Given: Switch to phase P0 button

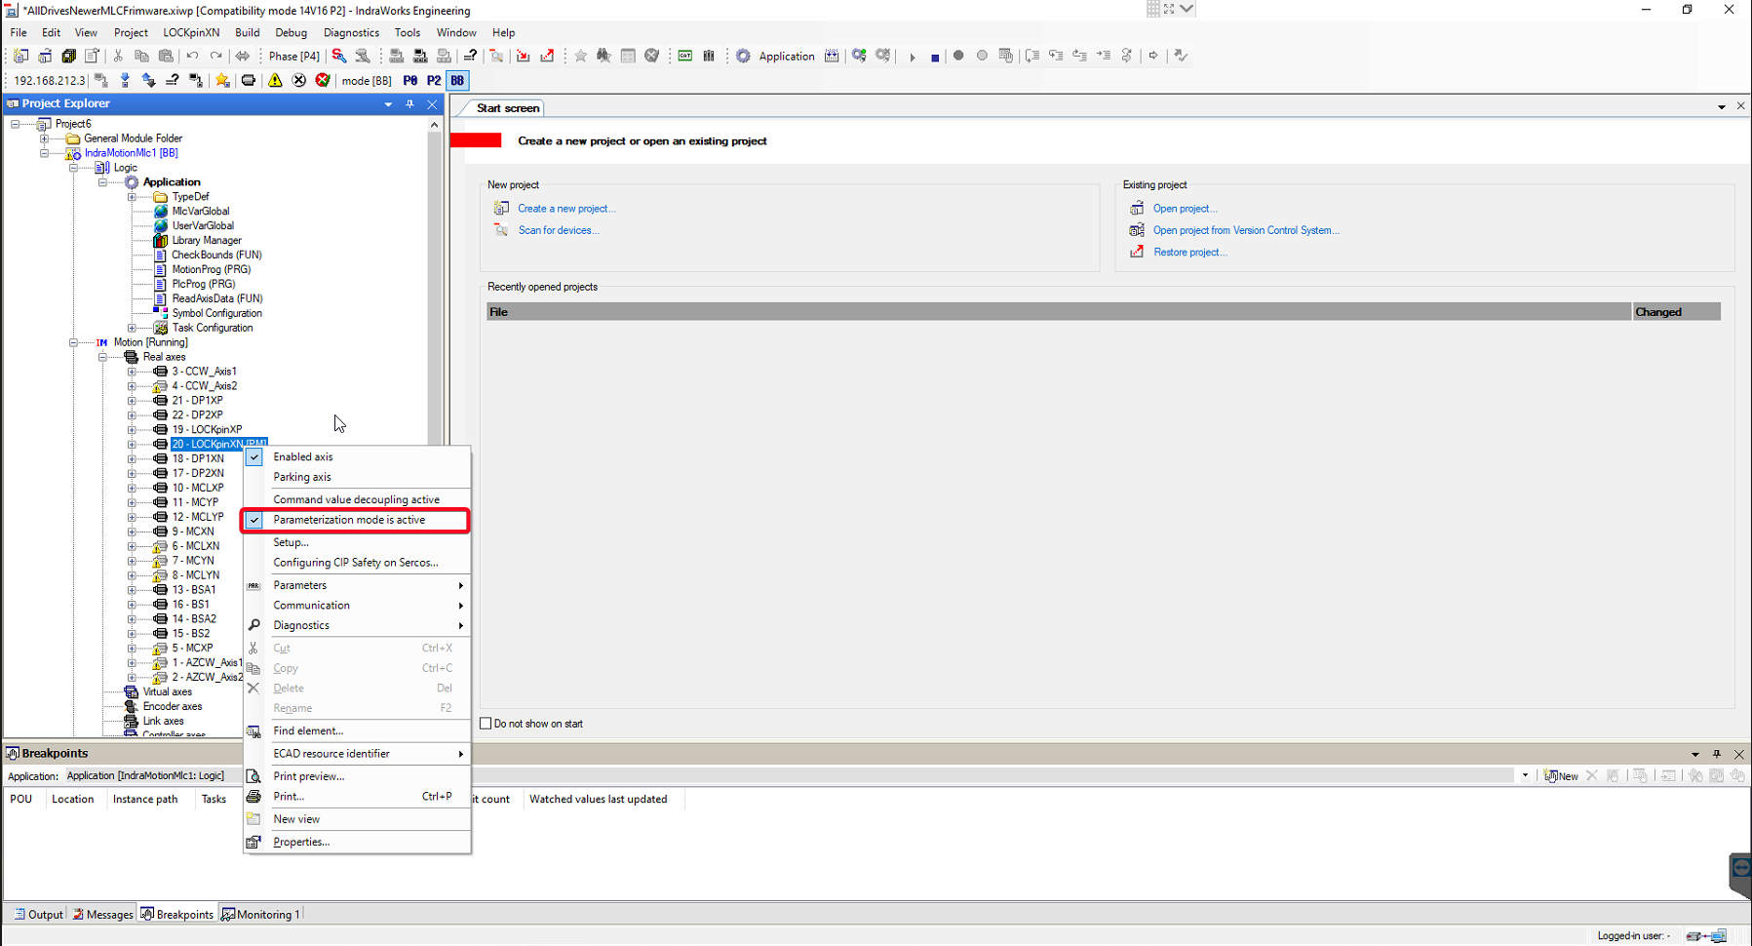Looking at the screenshot, I should click(410, 81).
